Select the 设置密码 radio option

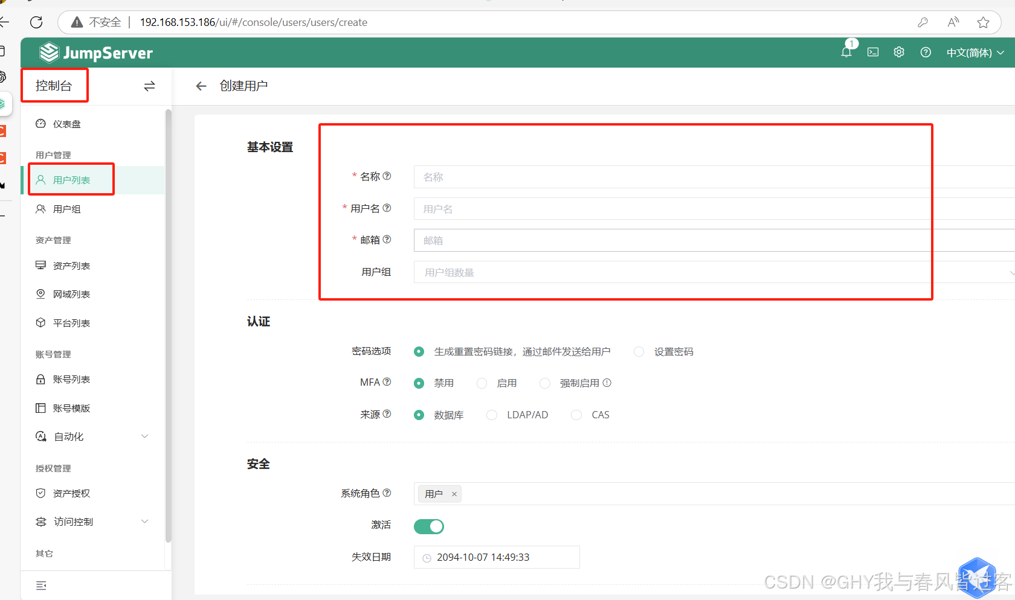tap(639, 351)
